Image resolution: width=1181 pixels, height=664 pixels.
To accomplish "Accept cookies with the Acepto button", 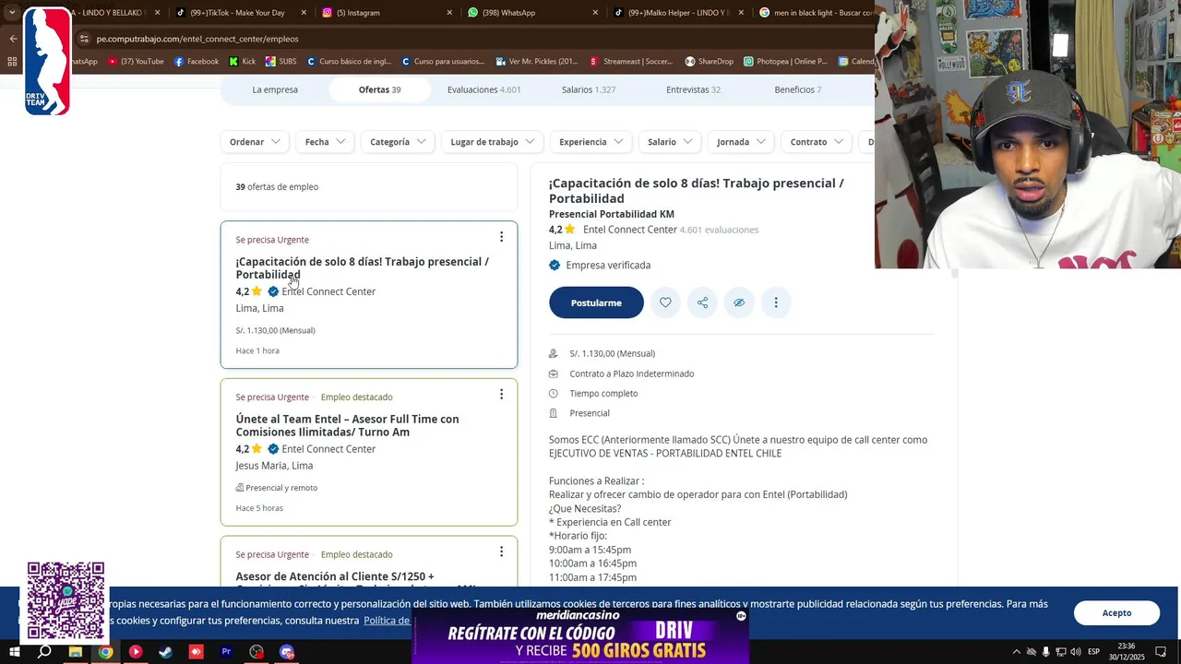I will [x=1116, y=612].
